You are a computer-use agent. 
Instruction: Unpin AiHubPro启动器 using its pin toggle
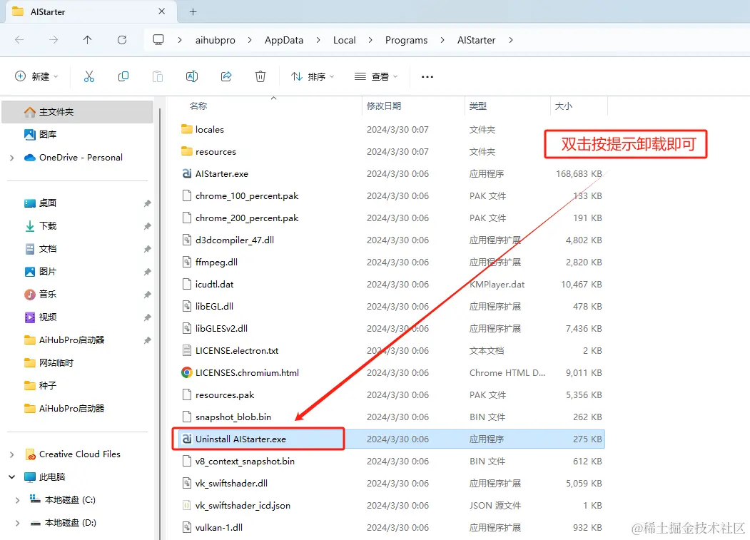[x=146, y=340]
